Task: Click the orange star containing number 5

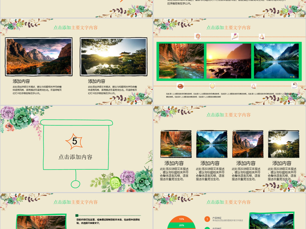Action: (x=74, y=141)
